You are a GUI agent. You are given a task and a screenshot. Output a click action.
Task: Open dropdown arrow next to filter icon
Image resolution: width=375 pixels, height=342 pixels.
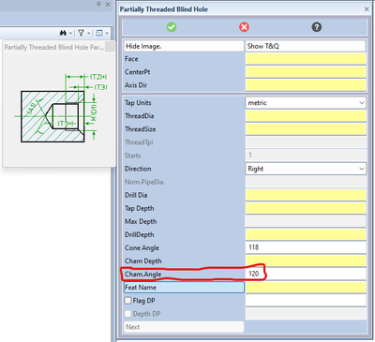pos(89,33)
